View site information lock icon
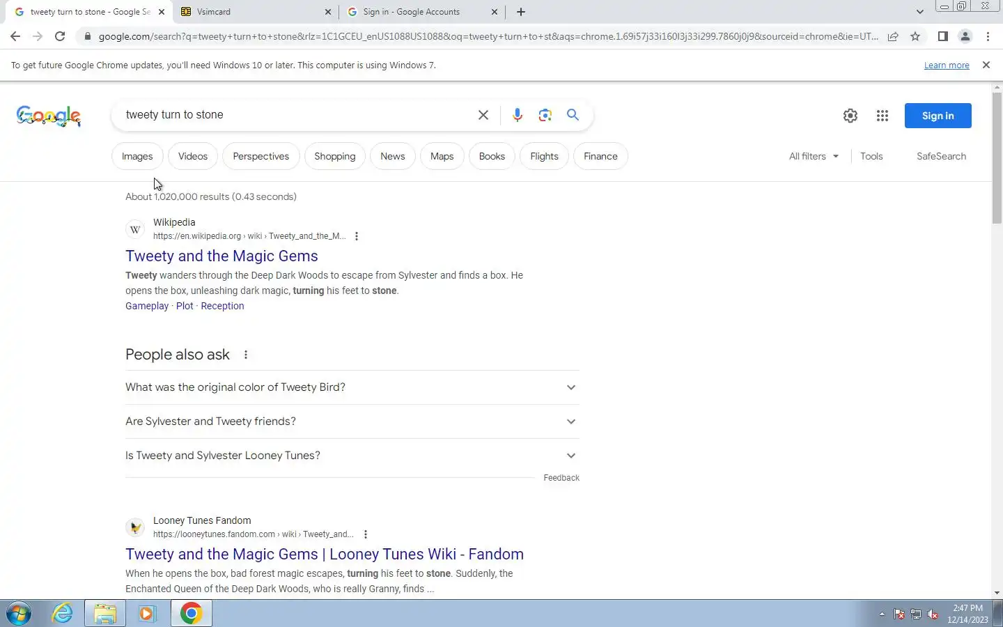 point(87,36)
